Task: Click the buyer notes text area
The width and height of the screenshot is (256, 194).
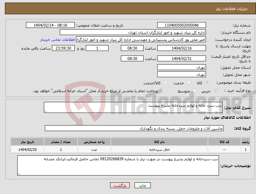Action: 118,165
